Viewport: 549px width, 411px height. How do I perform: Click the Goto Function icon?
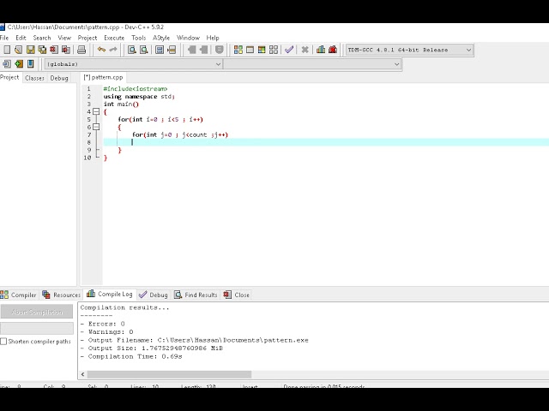pyautogui.click(x=160, y=50)
